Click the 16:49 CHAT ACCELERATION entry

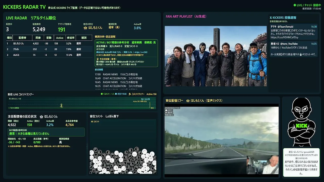pyautogui.click(x=118, y=78)
